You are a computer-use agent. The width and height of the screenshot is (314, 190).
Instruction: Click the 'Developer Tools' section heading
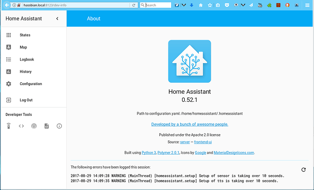pyautogui.click(x=19, y=115)
